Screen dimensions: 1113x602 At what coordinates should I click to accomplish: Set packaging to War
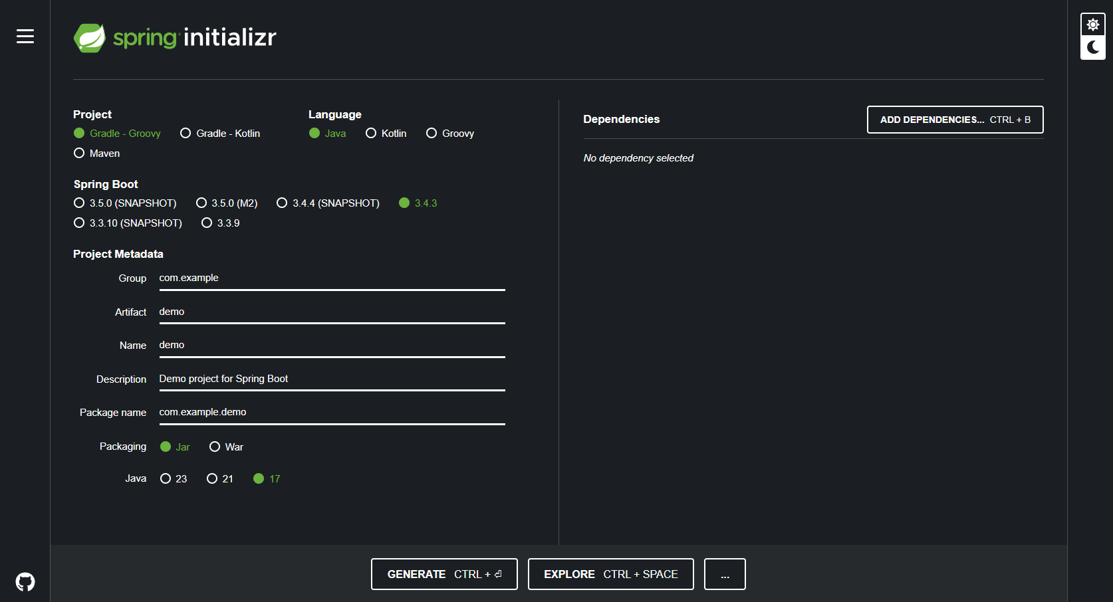tap(227, 447)
